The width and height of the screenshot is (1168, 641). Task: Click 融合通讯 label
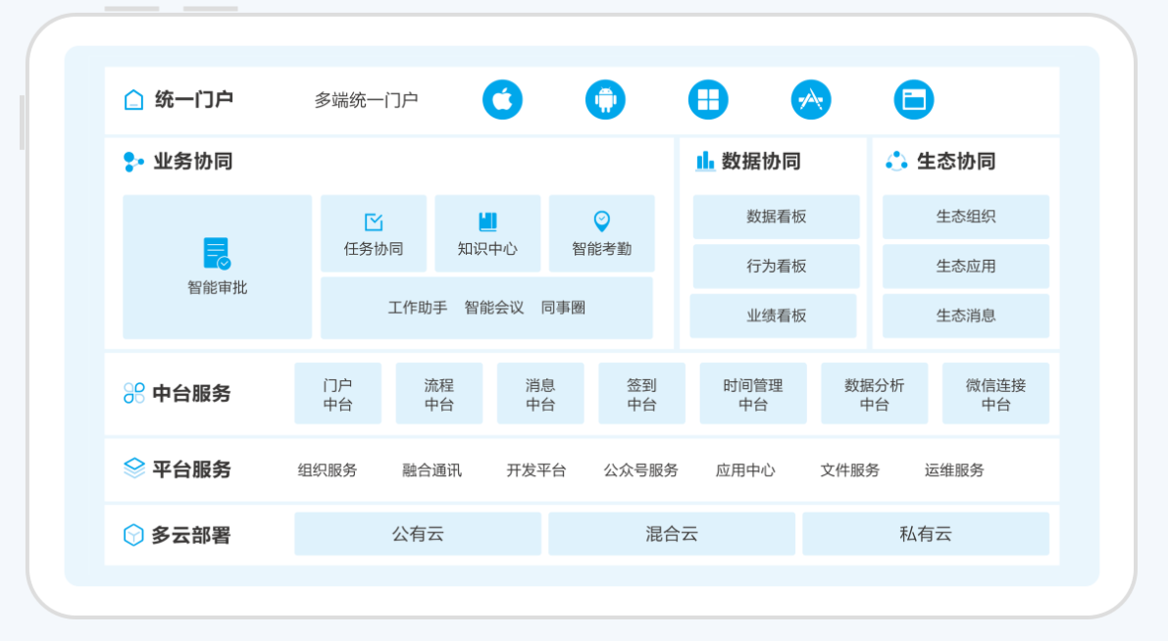(432, 469)
